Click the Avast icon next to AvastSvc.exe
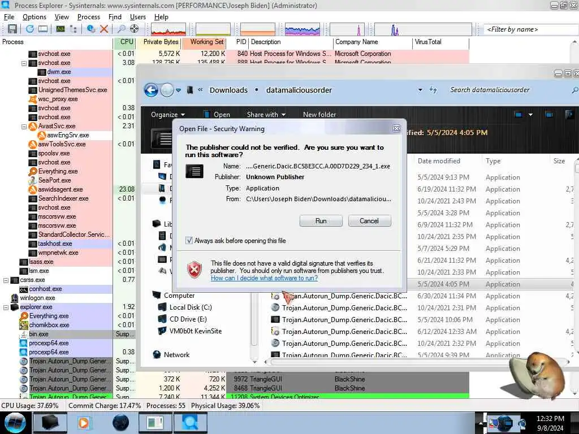 (x=32, y=126)
